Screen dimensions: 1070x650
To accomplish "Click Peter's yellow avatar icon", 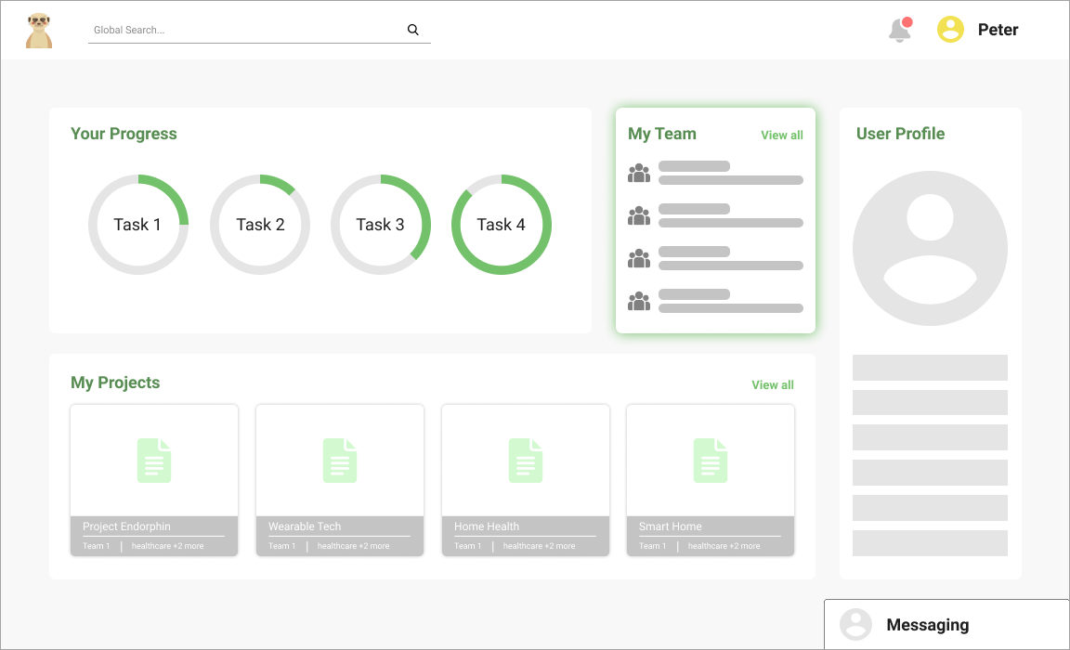I will (950, 30).
